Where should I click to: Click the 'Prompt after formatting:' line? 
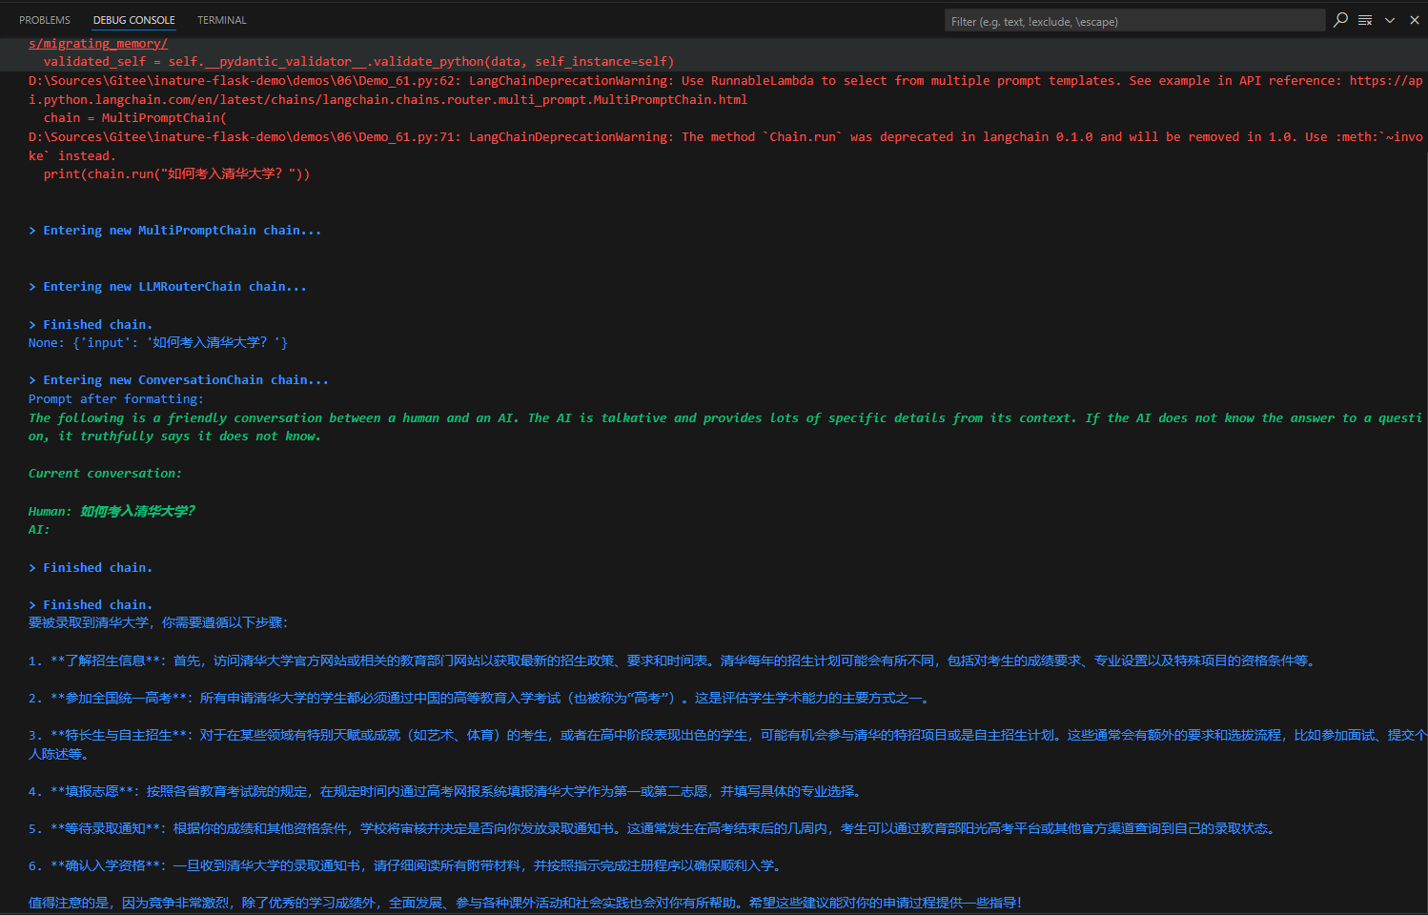(x=116, y=399)
